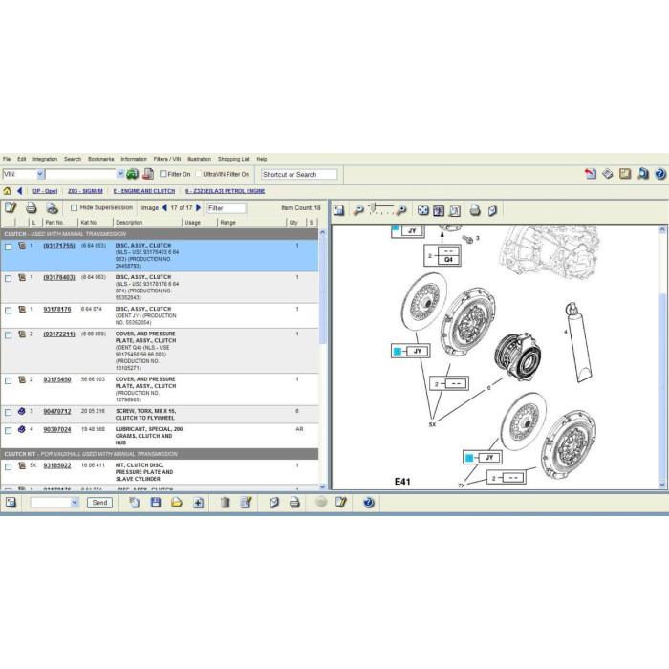Open the Integration menu
Viewport: 669px width, 669px height.
[x=45, y=159]
